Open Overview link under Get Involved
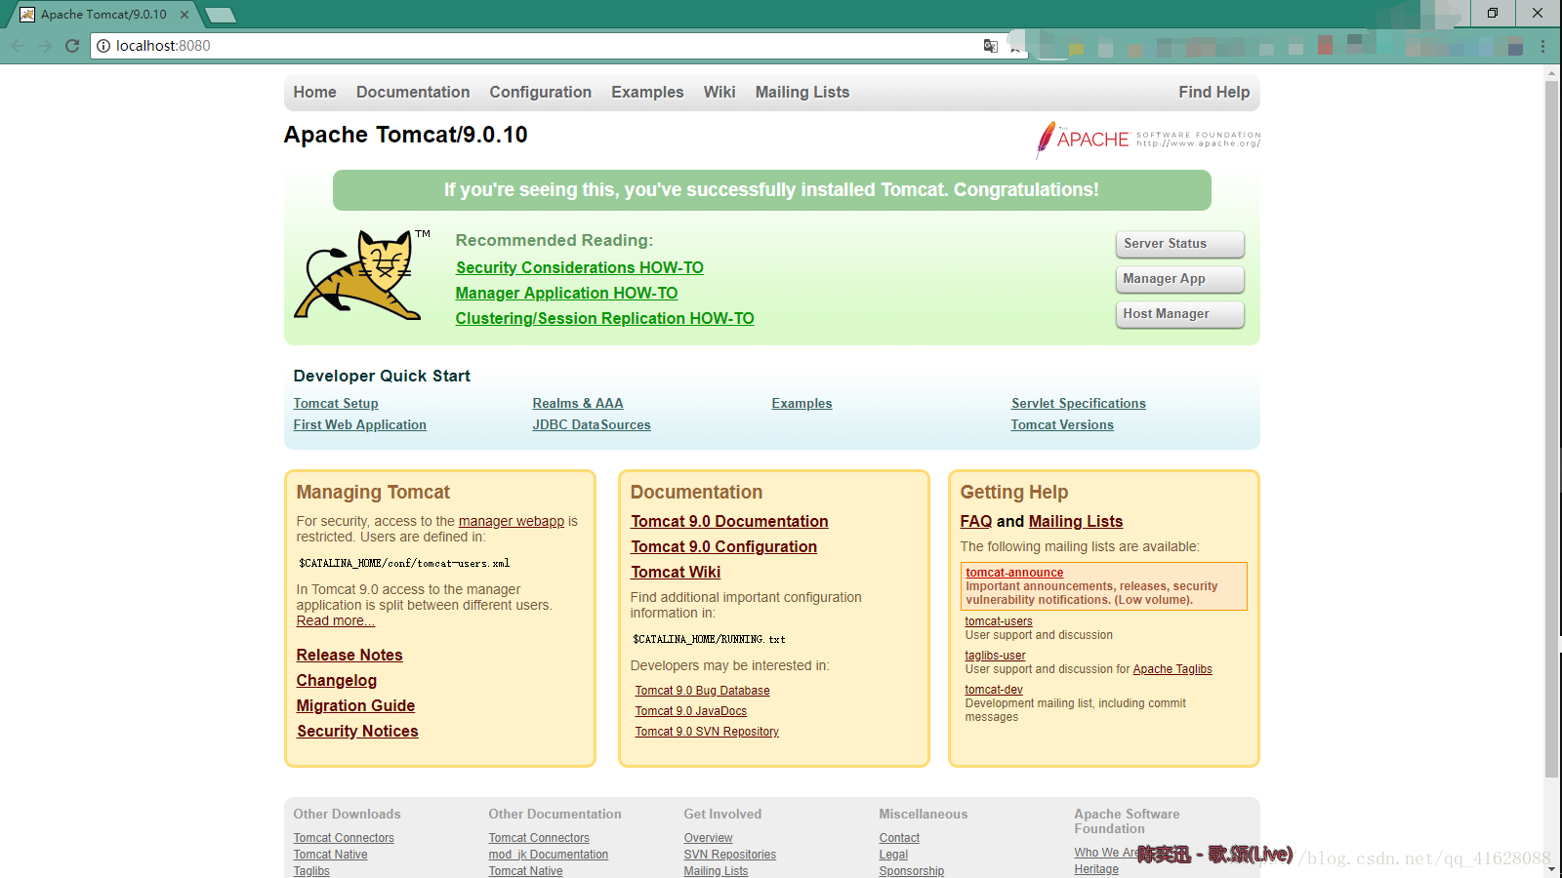 point(708,838)
